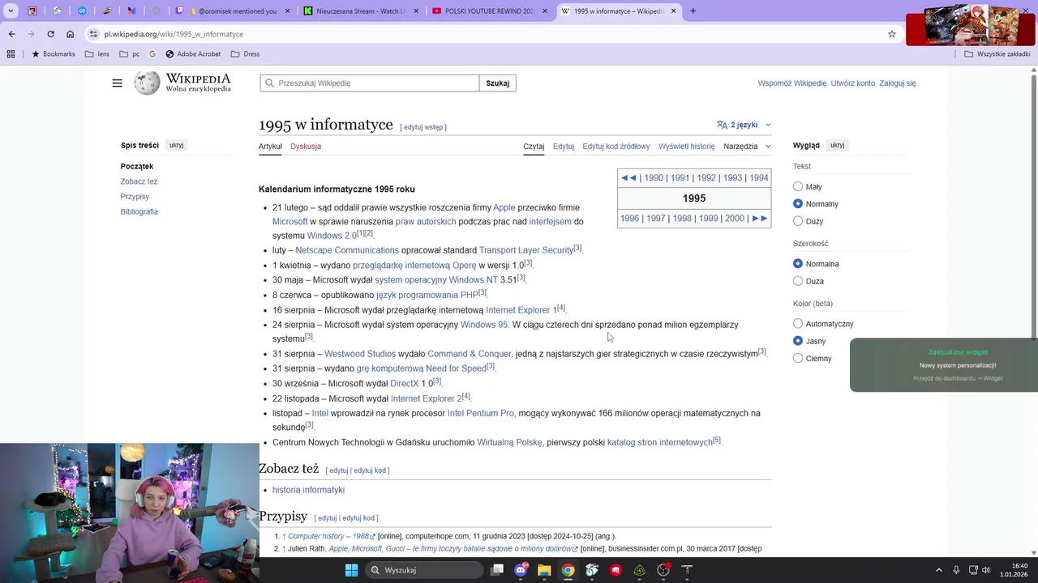The height and width of the screenshot is (583, 1038).
Task: Open the Netscape Communications link
Action: [347, 250]
